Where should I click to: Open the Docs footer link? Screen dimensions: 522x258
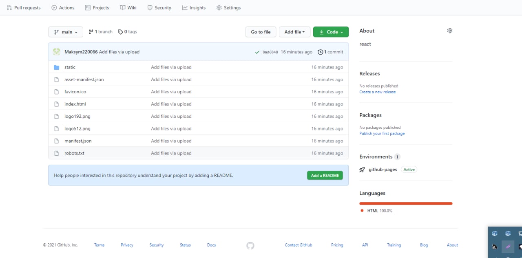[211, 245]
